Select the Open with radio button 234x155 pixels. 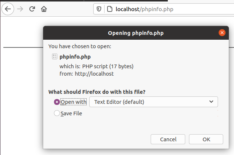click(57, 102)
